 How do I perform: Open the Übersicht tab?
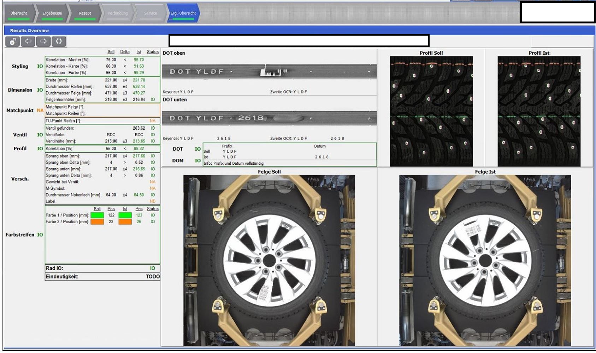click(19, 13)
